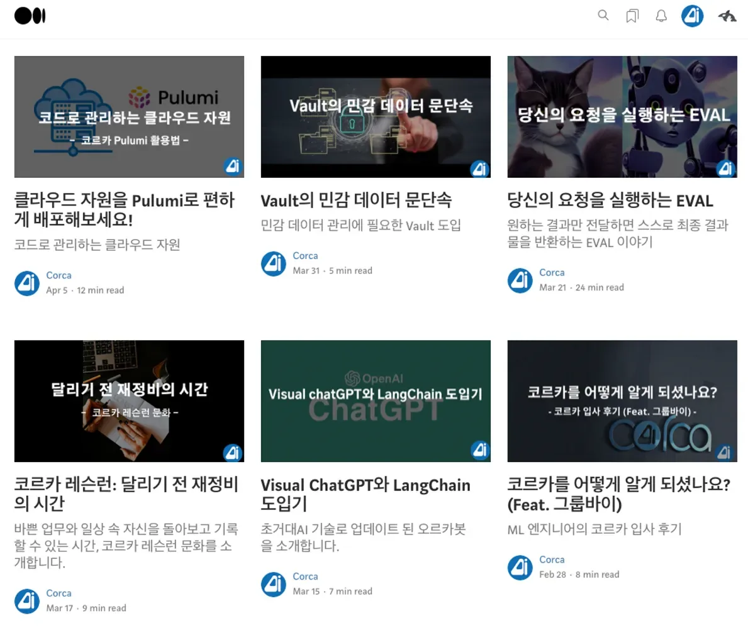Click subtitle ML 엔지니어의 코르카 입사 후기

[595, 529]
